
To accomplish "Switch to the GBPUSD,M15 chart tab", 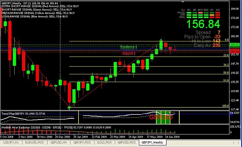I will [127, 142].
